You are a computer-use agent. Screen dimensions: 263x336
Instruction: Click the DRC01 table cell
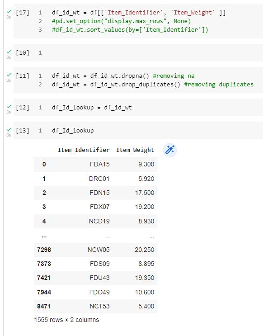99,179
